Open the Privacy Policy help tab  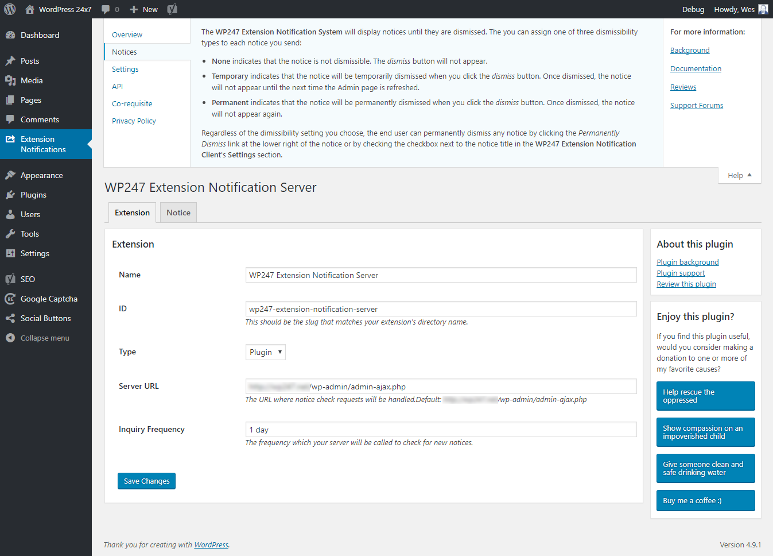134,121
